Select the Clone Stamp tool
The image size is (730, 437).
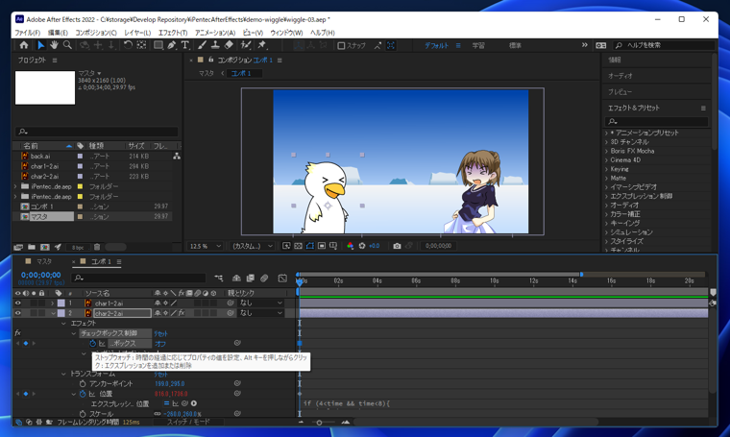(x=215, y=45)
